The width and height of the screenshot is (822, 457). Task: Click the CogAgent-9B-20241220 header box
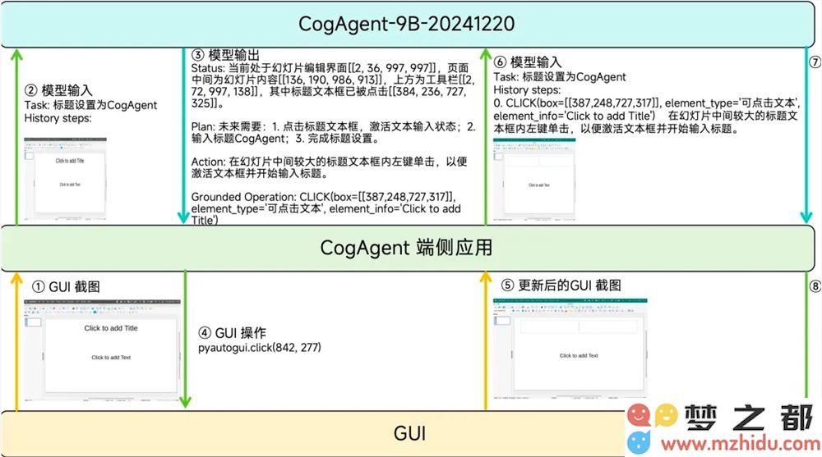coord(408,24)
